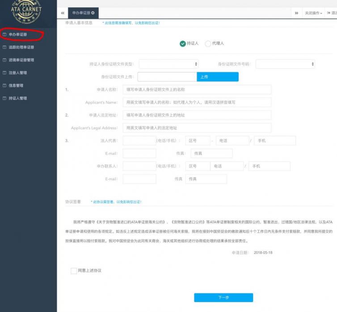Viewport: 337px width, 312px height.
Task: Click the icon beside 申办单证册 in sidebar
Action: (x=4, y=34)
